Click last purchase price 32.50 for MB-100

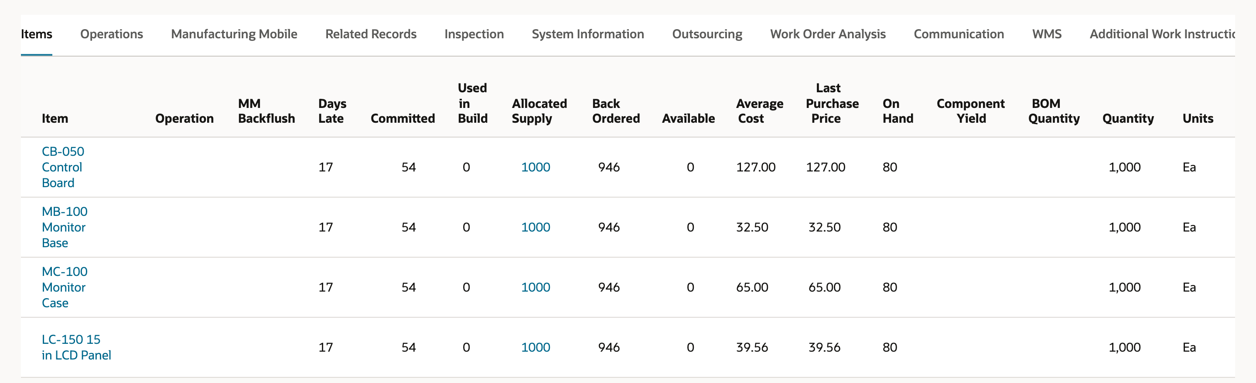pos(824,227)
